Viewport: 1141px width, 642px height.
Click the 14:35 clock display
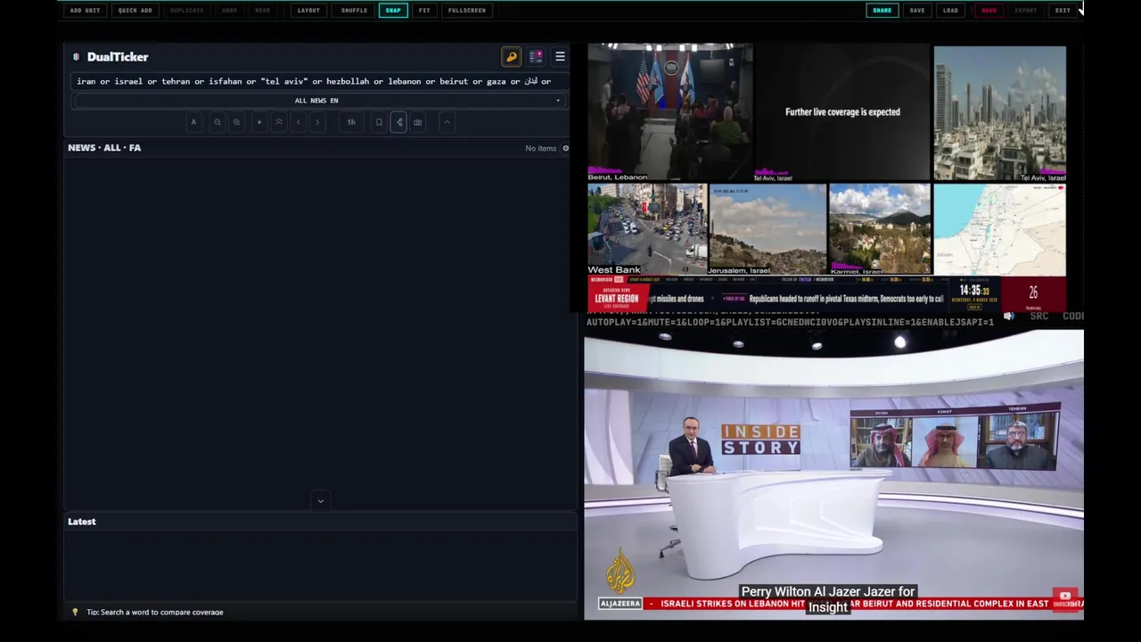(974, 291)
